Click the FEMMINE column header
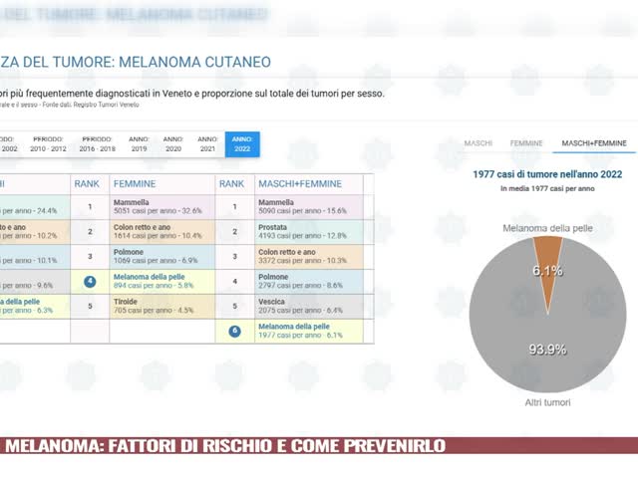Screen dimensions: 638x478 tap(135, 184)
